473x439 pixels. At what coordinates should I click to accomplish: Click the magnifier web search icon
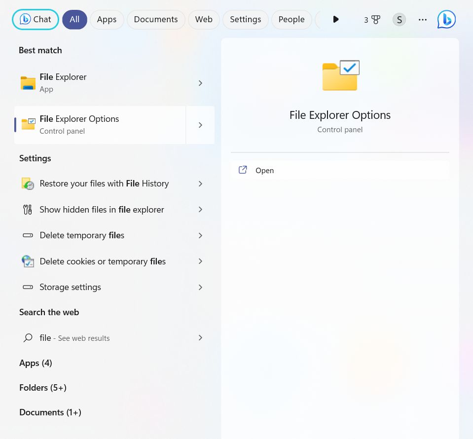coord(28,338)
